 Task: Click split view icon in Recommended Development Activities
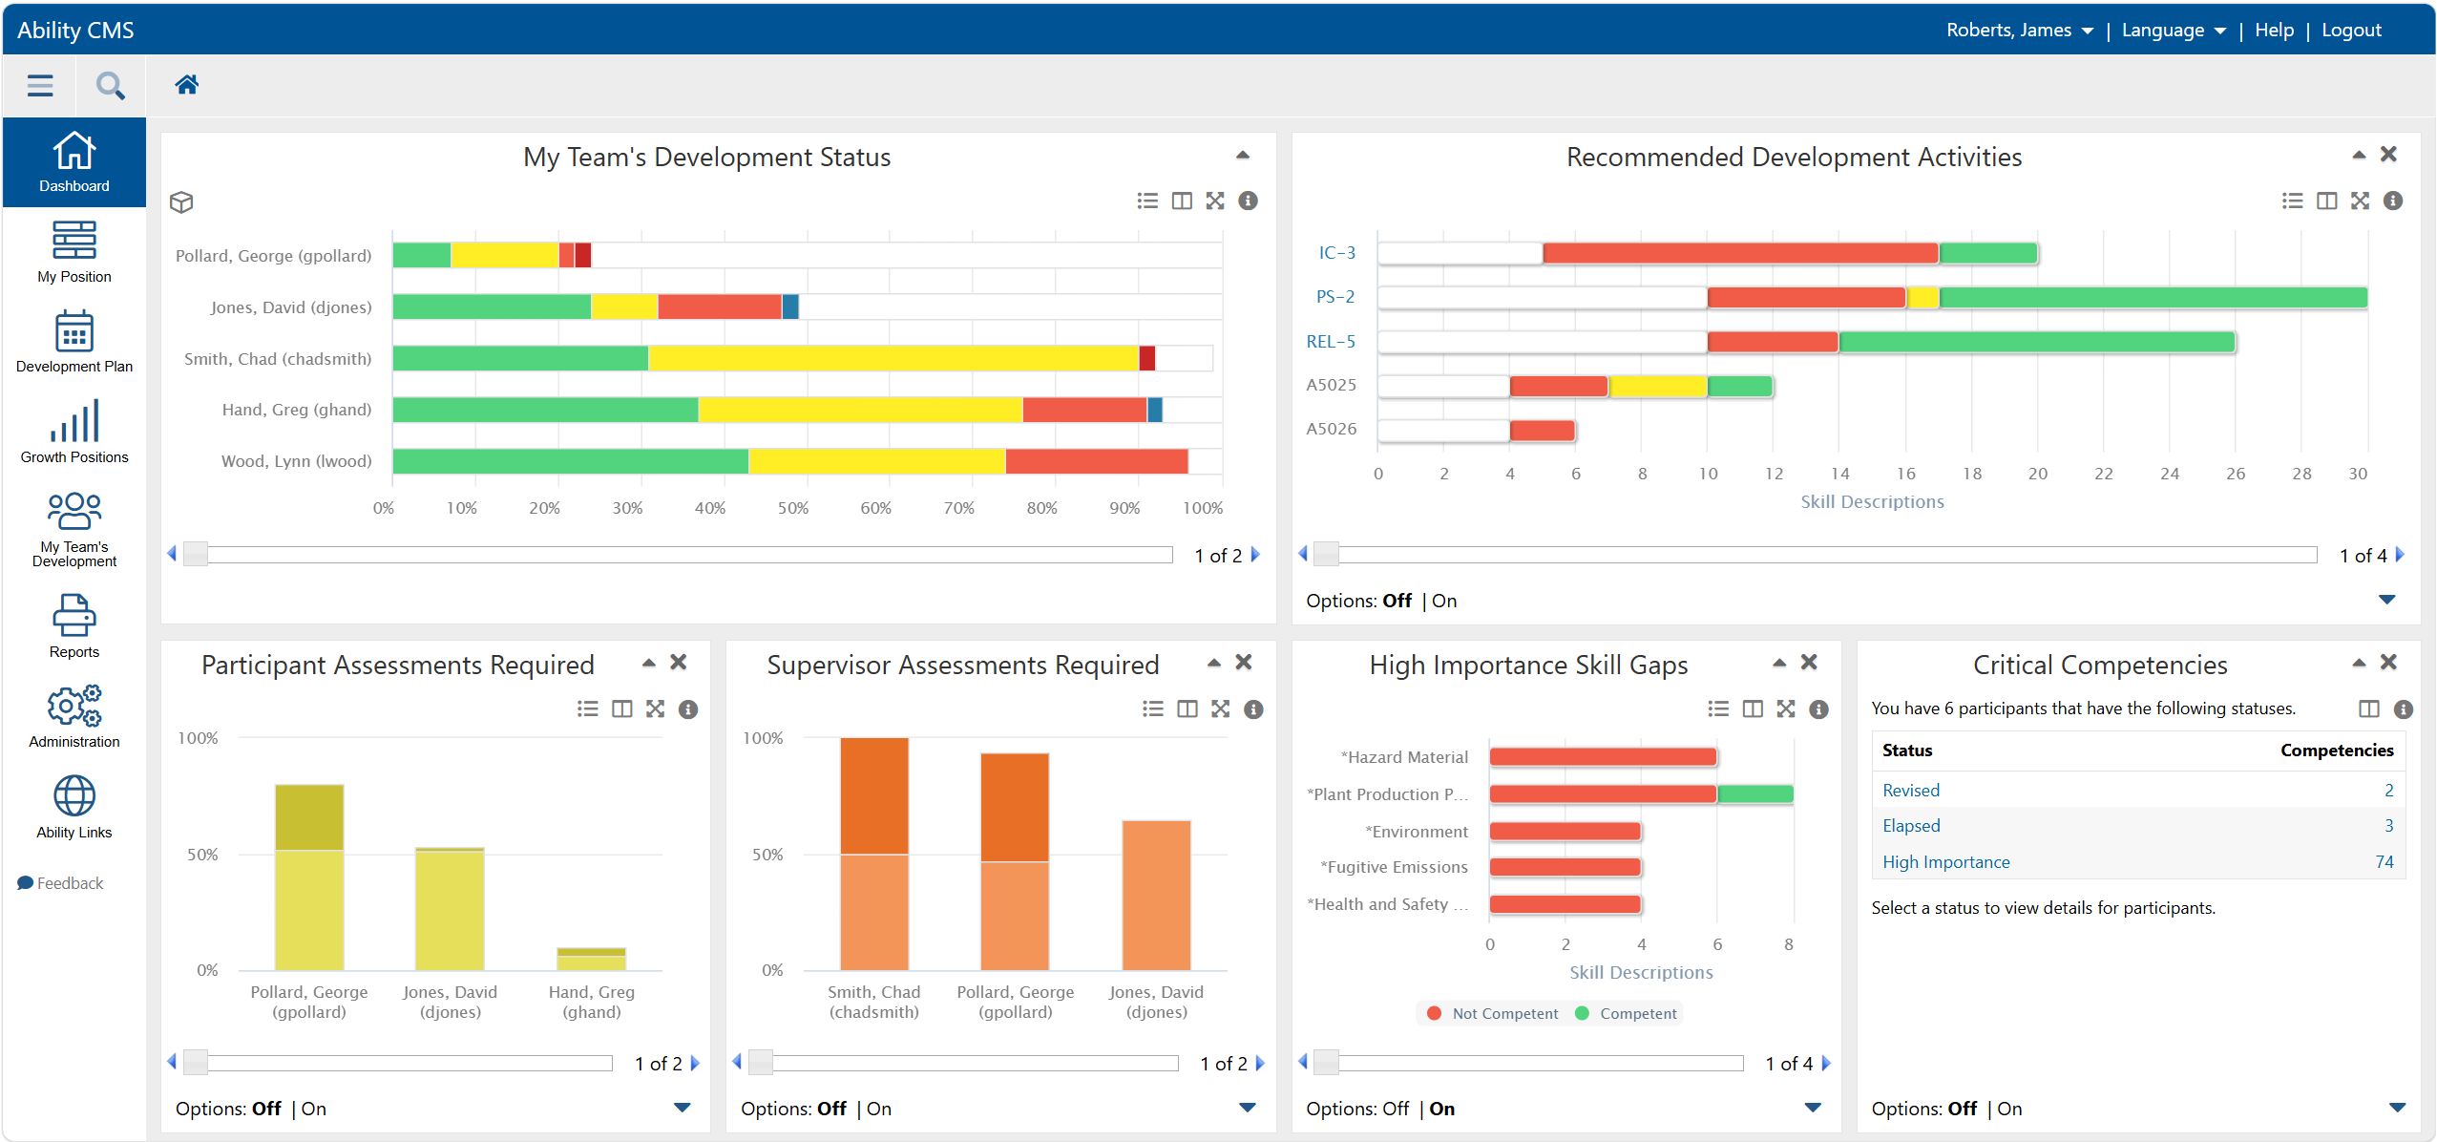tap(2327, 201)
